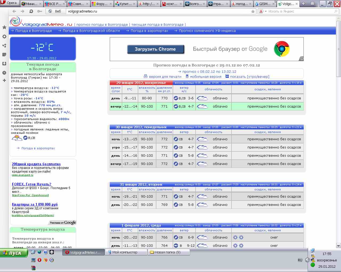Viewport: 341px width, 272px height.
Task: Click Загрузить Chrome button in banner
Action: 155,49
